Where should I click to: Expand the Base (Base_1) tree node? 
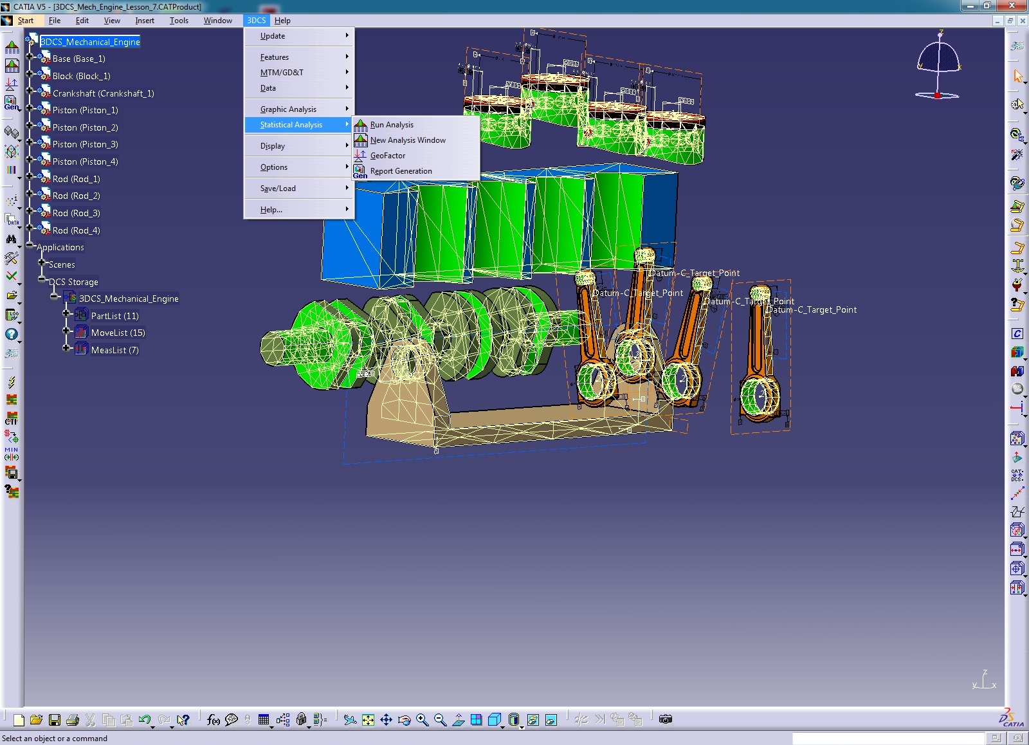click(30, 57)
